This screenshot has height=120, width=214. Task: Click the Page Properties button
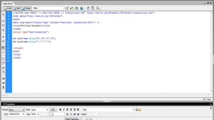pyautogui.click(x=73, y=119)
